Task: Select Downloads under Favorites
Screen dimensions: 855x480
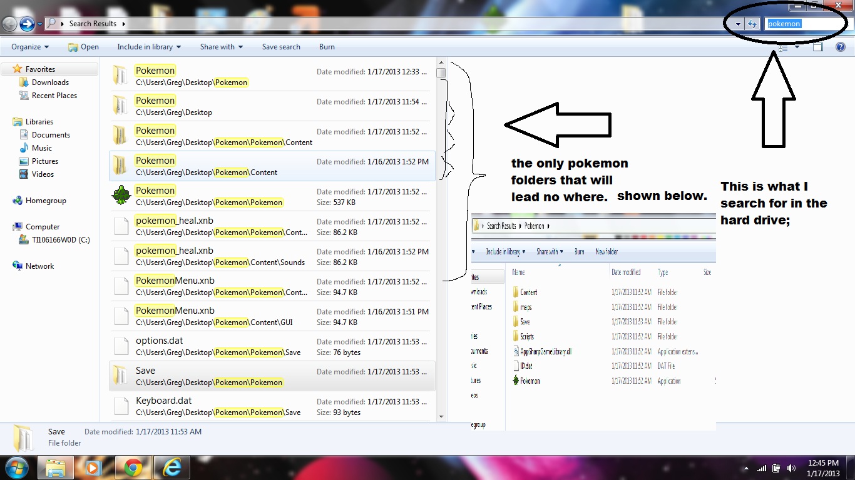Action: (x=50, y=82)
